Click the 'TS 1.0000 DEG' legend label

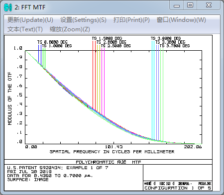pyautogui.click(x=57, y=46)
